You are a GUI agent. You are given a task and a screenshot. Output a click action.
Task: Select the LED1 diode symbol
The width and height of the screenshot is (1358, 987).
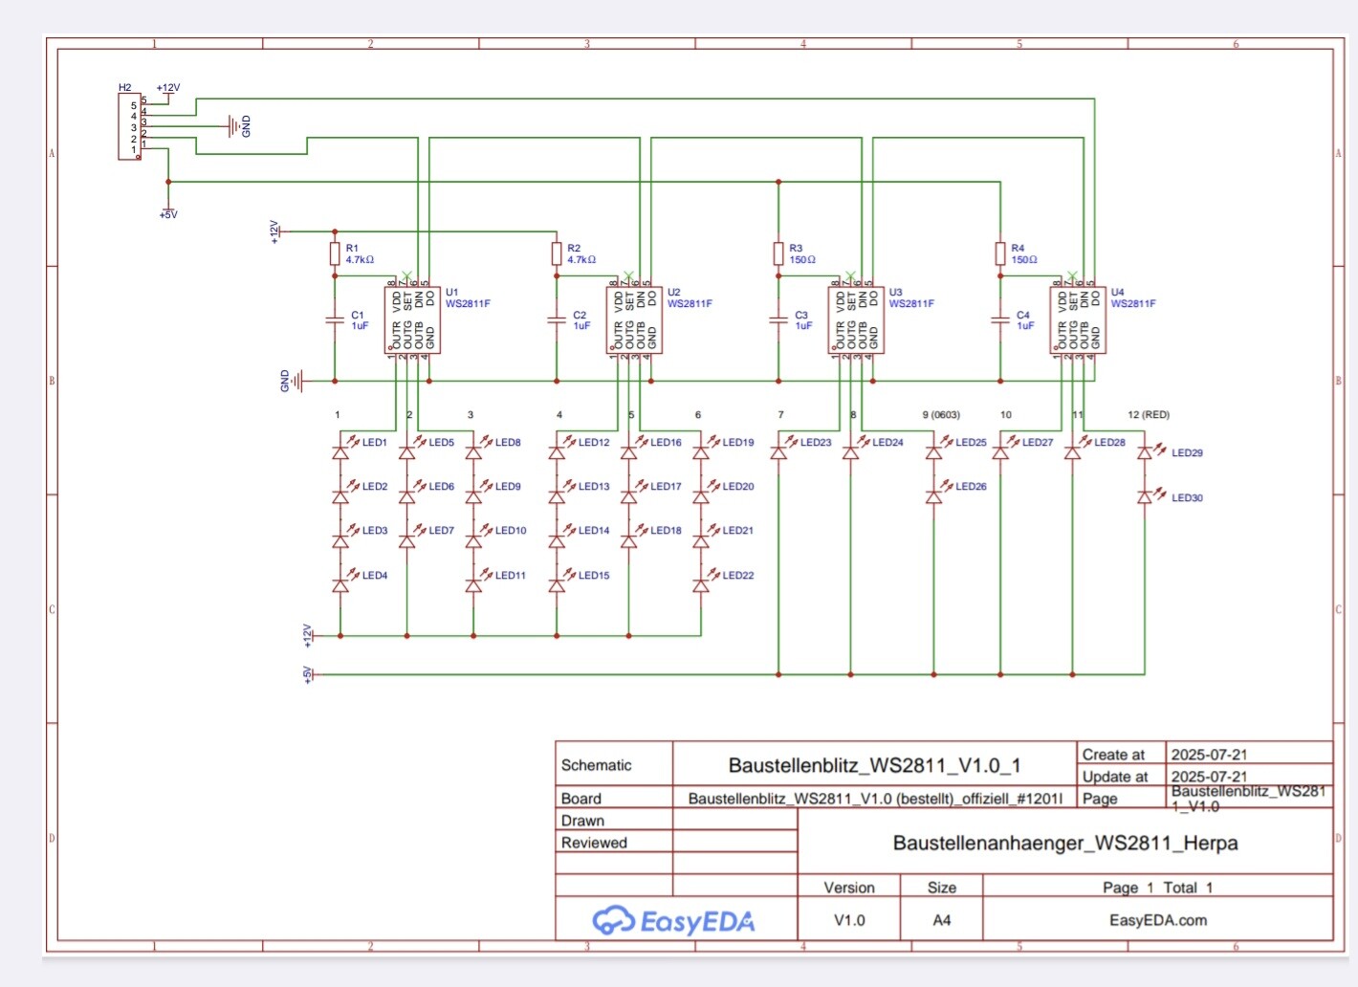[x=340, y=450]
